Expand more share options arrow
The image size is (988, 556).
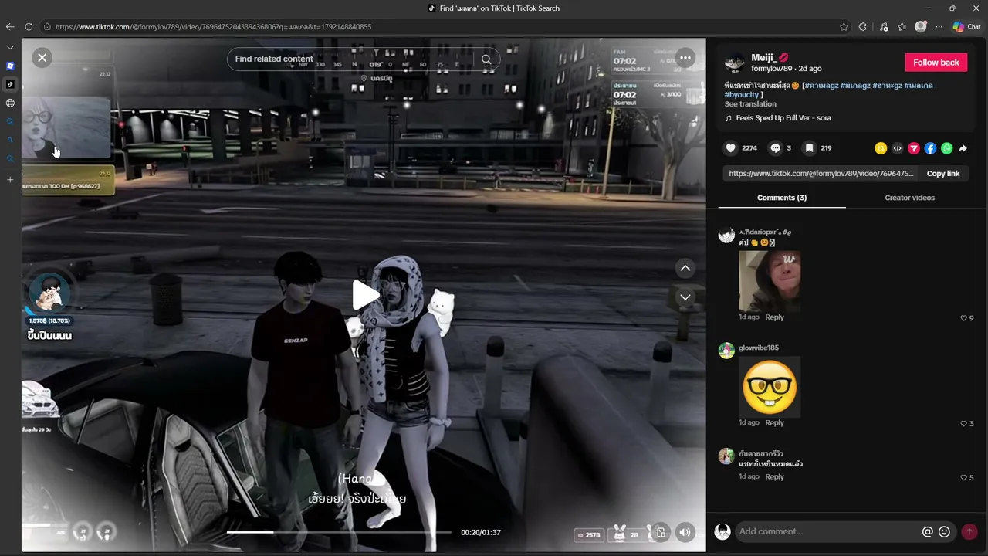click(963, 148)
